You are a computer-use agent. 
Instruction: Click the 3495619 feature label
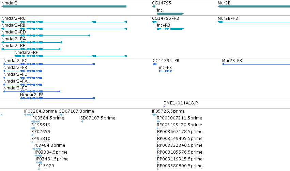click(x=41, y=125)
